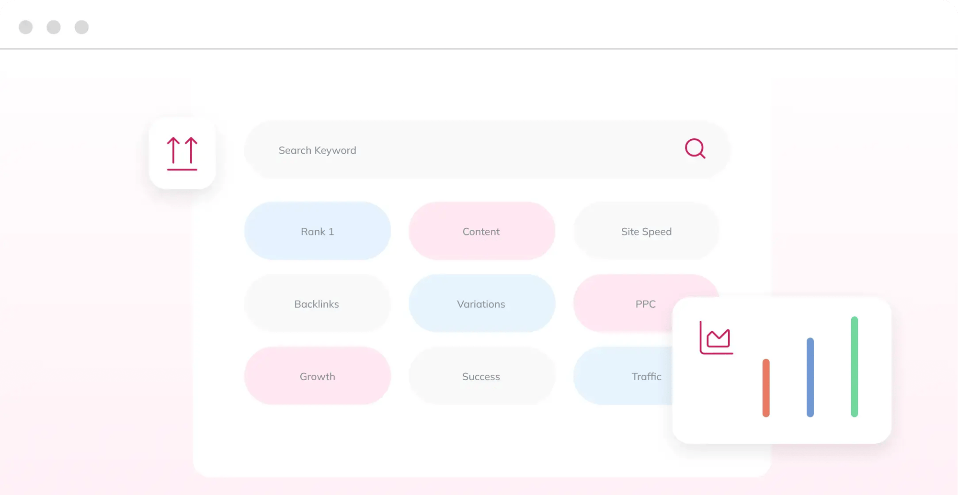The image size is (958, 495).
Task: Select the Backlinks tag
Action: (317, 304)
